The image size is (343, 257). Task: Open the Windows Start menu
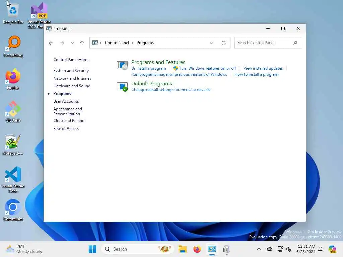coord(92,249)
